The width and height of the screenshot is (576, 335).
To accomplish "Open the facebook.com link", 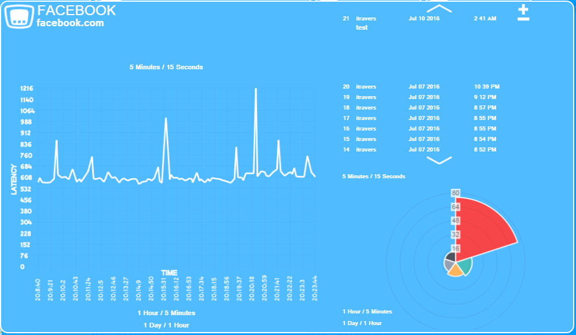I will (x=70, y=23).
